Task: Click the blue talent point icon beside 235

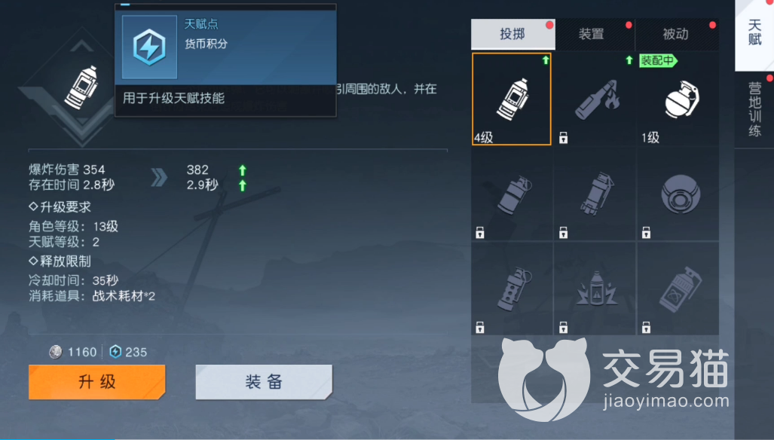Action: (x=115, y=351)
